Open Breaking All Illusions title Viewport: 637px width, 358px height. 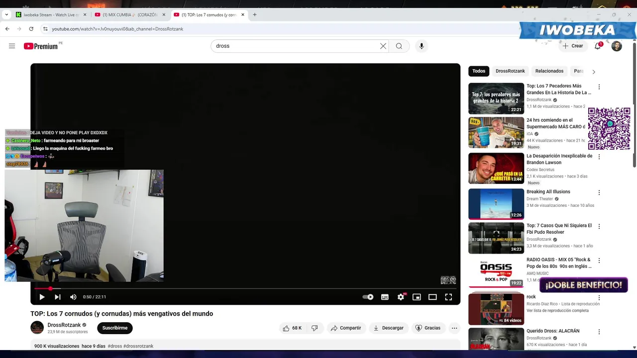click(548, 192)
